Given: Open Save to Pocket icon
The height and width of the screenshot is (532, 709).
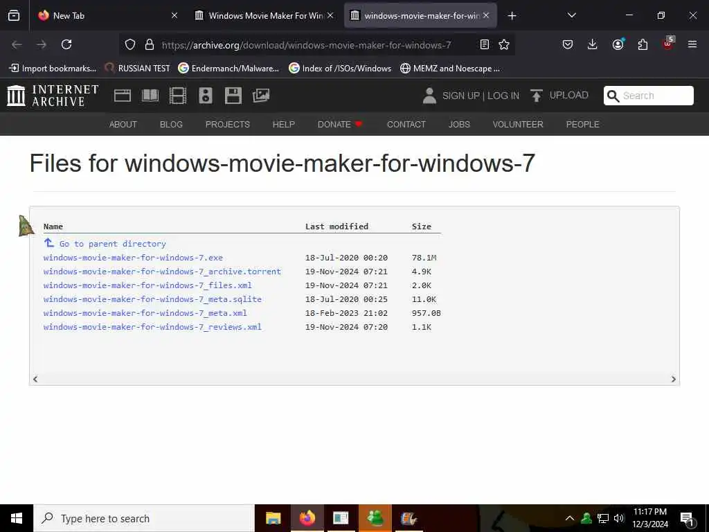Looking at the screenshot, I should tap(568, 44).
